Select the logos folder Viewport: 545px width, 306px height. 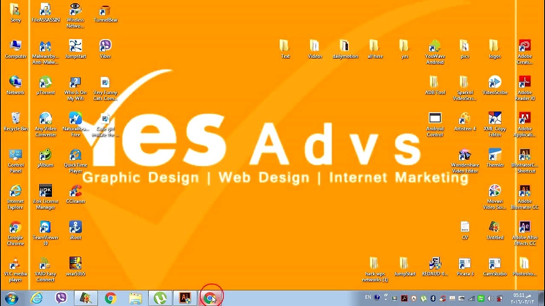[x=494, y=49]
